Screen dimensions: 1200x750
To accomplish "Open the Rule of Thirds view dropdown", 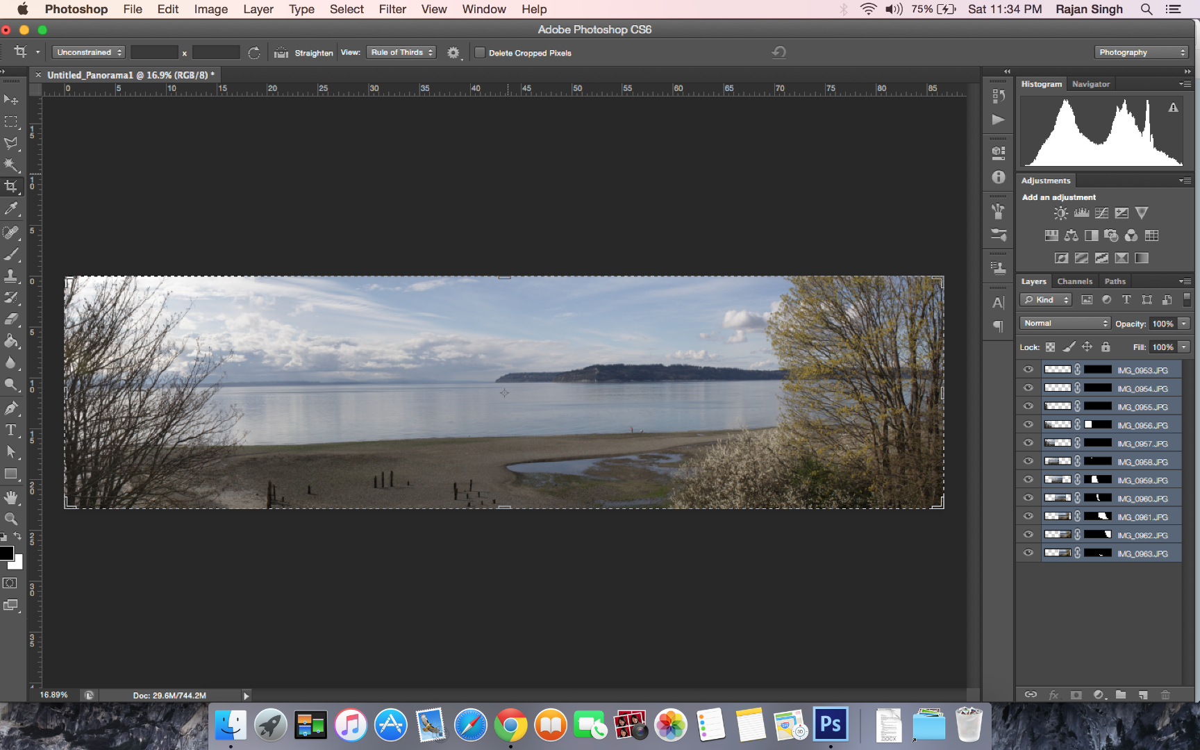I will (x=401, y=52).
